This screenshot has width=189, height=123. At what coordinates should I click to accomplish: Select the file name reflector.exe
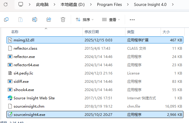24,56
